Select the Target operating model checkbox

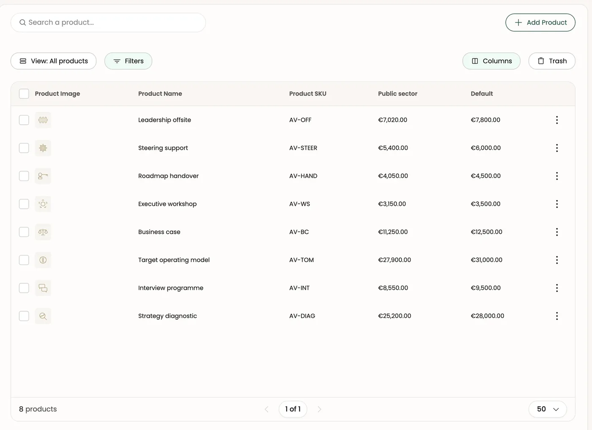[x=24, y=260]
